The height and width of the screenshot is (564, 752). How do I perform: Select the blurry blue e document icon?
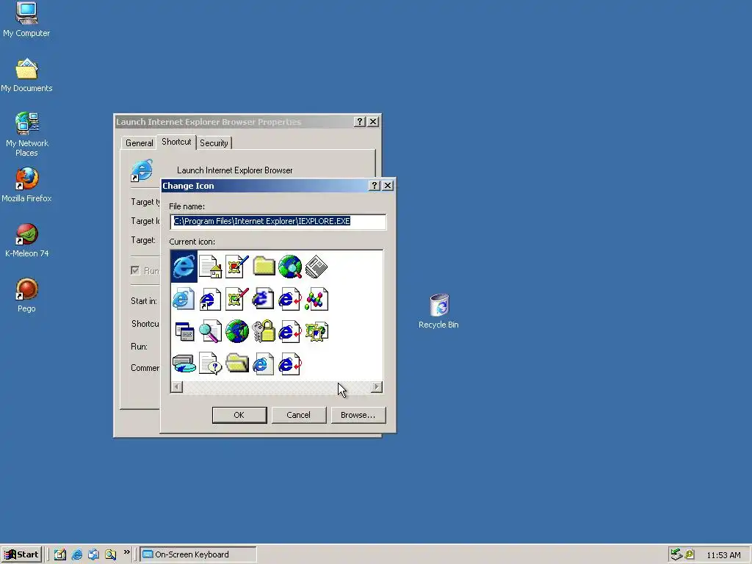tap(264, 300)
